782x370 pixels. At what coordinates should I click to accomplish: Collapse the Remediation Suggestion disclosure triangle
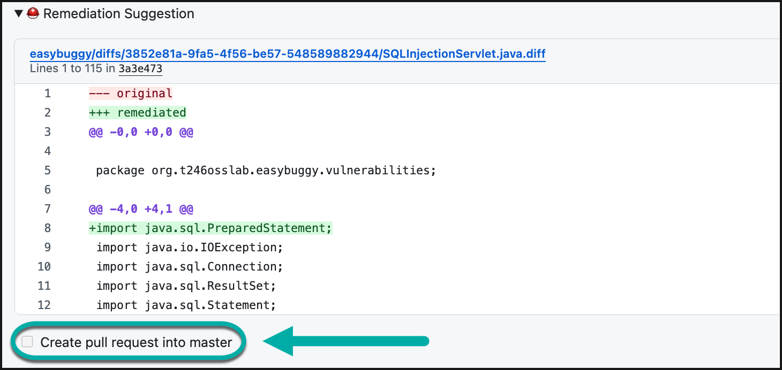pyautogui.click(x=19, y=14)
